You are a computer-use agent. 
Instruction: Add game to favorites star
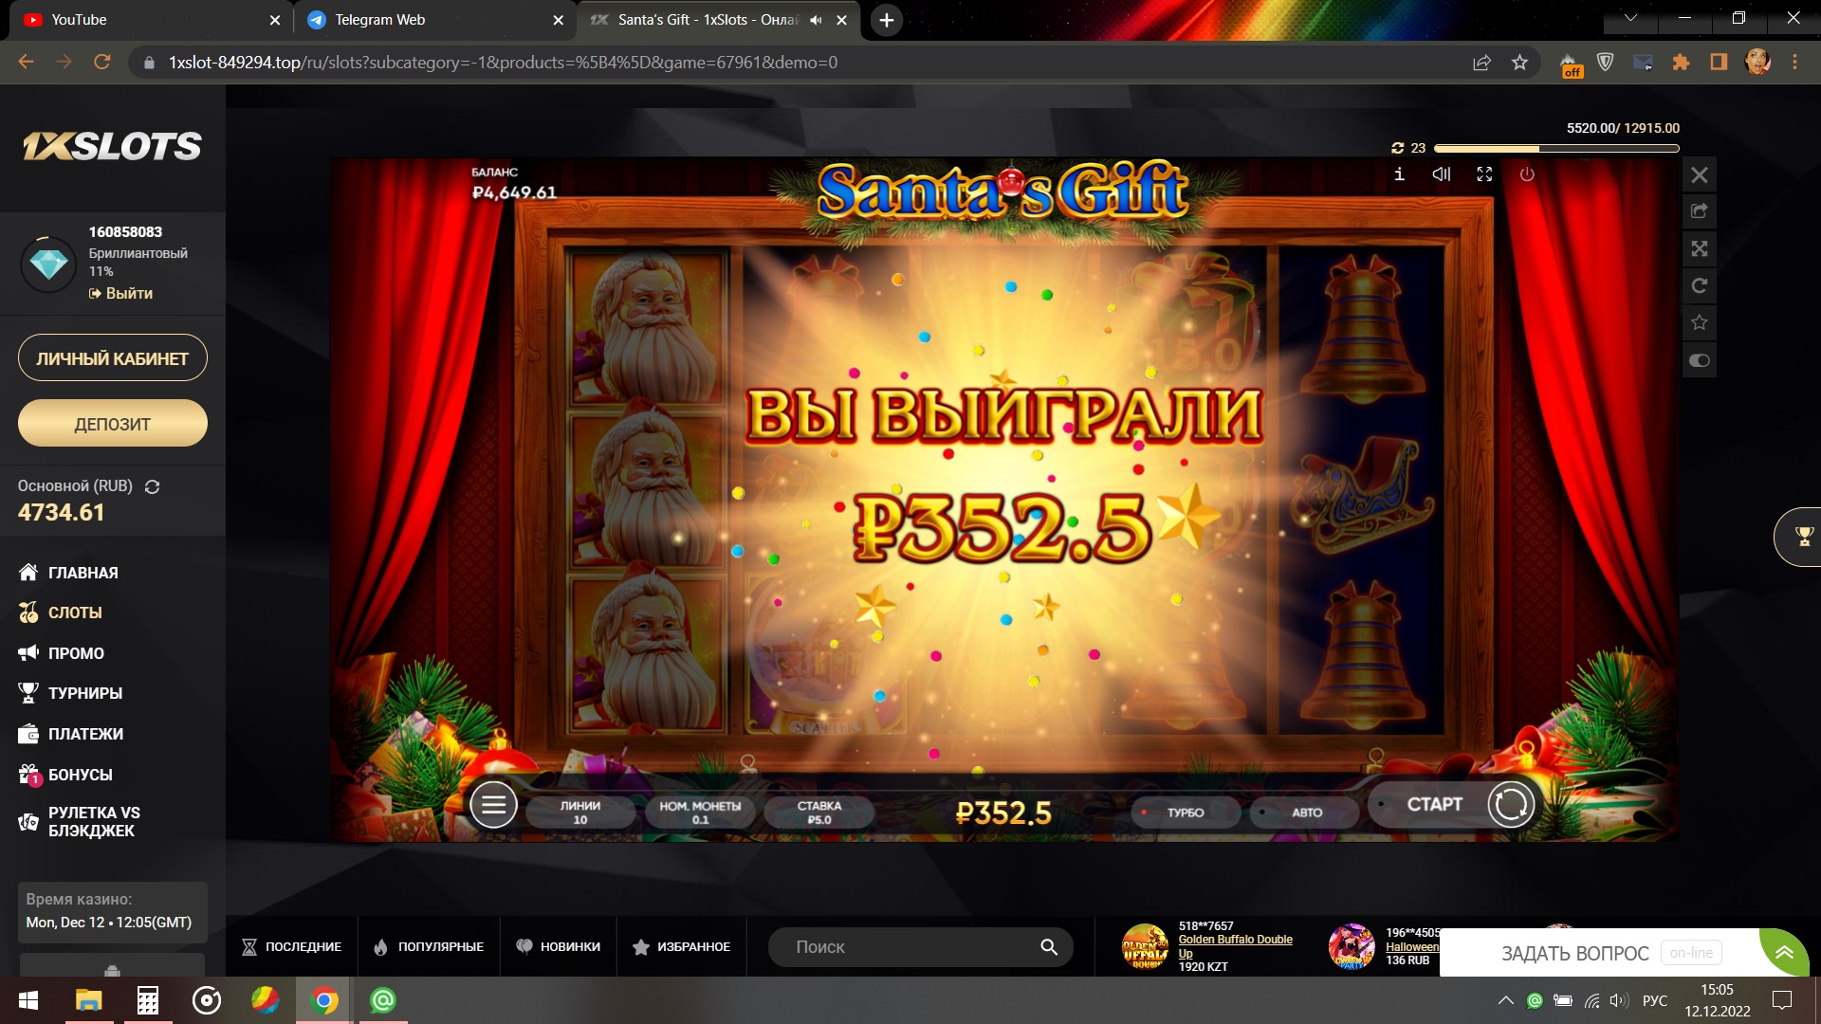tap(1700, 323)
